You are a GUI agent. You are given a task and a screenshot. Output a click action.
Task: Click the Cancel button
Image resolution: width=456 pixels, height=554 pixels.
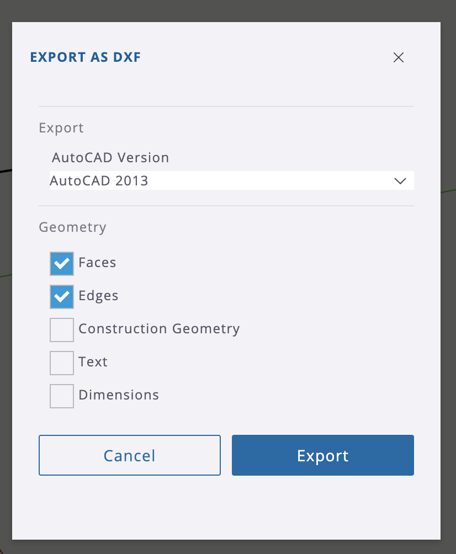(x=130, y=455)
